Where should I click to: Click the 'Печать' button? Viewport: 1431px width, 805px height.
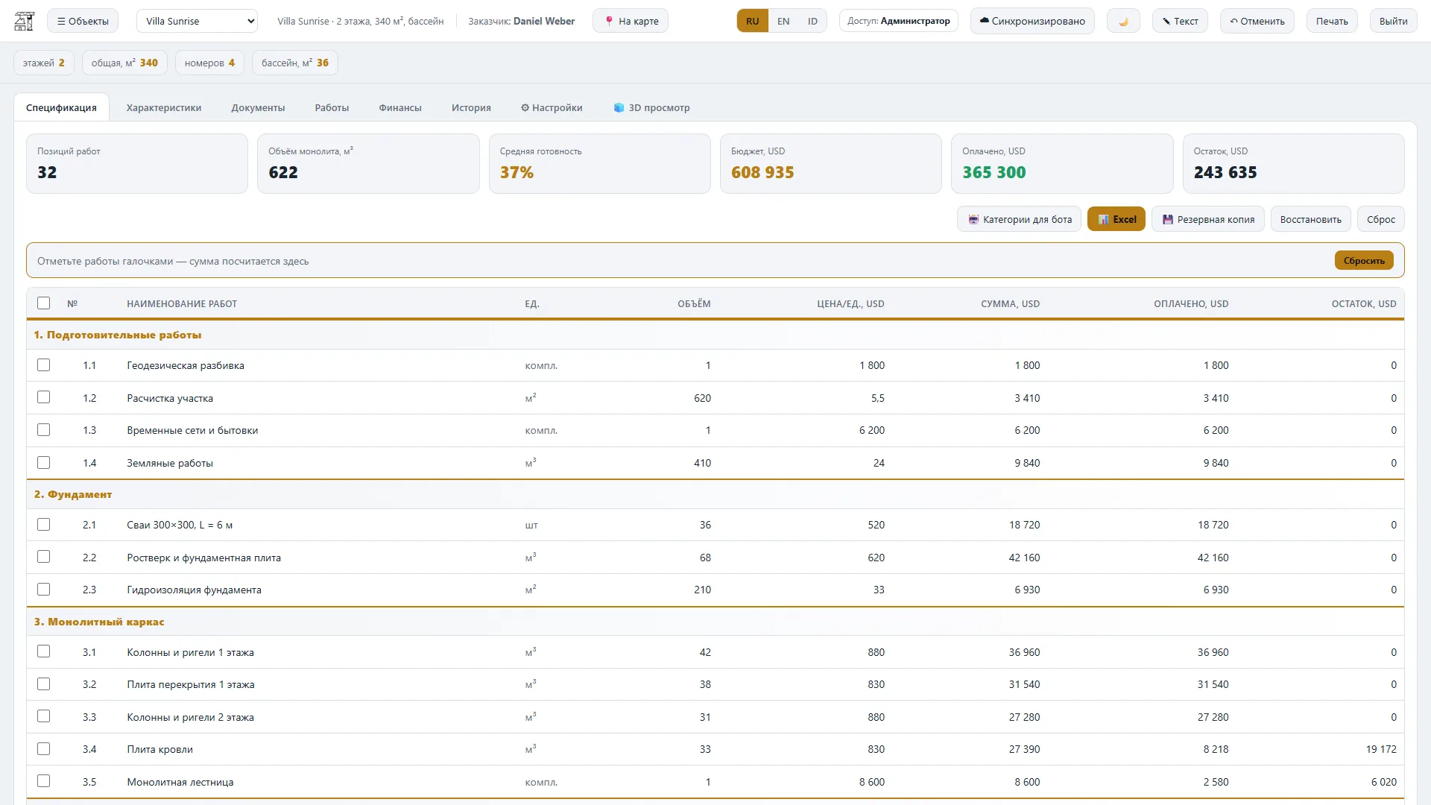[1332, 21]
